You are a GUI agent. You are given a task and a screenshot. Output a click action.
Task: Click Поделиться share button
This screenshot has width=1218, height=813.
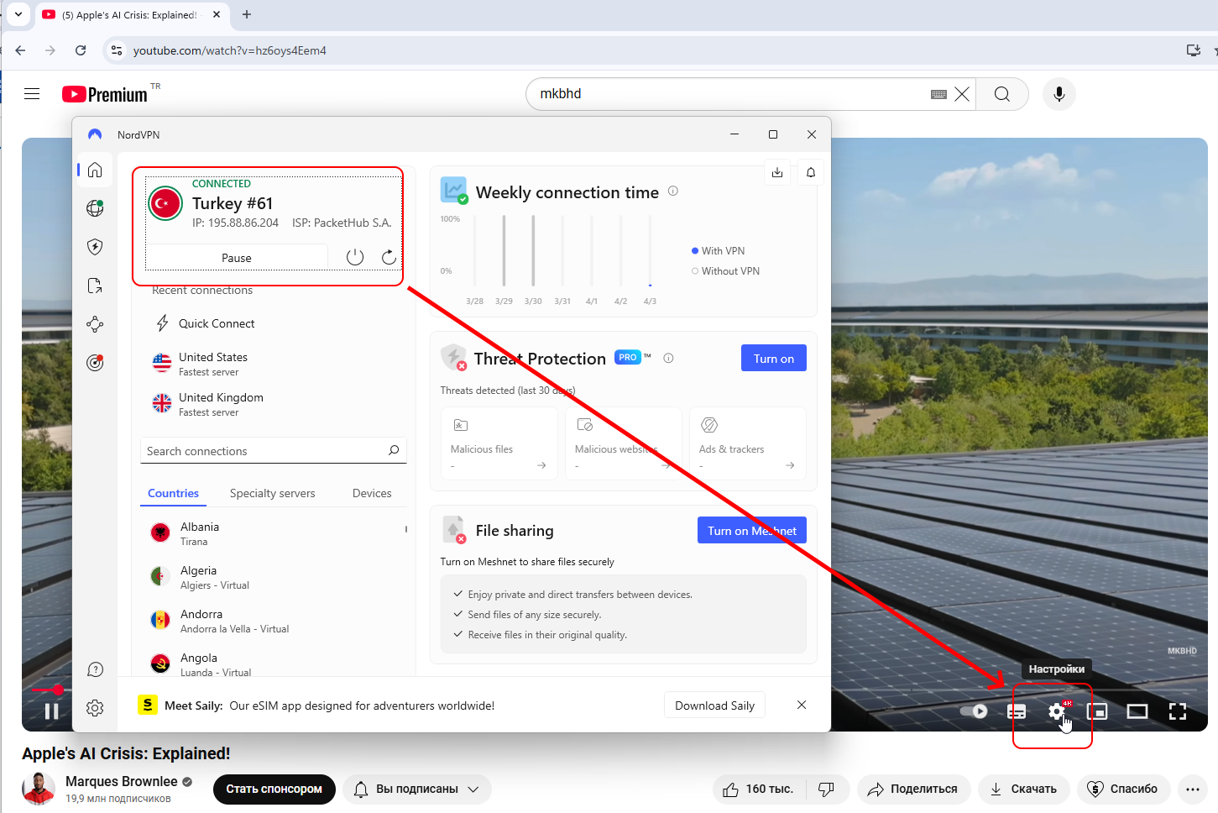click(913, 789)
